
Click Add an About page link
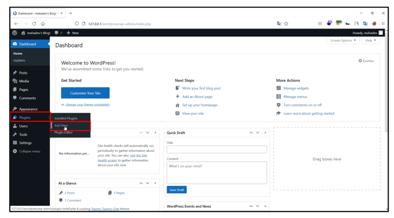point(197,97)
